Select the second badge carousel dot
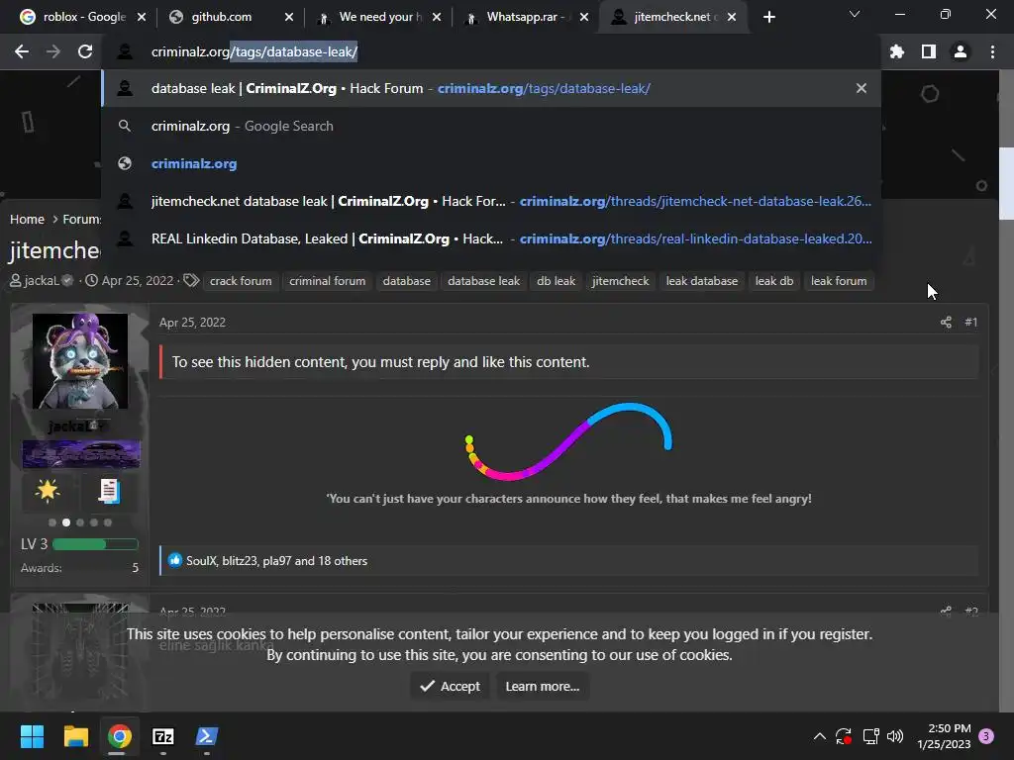The width and height of the screenshot is (1014, 760). coord(66,522)
